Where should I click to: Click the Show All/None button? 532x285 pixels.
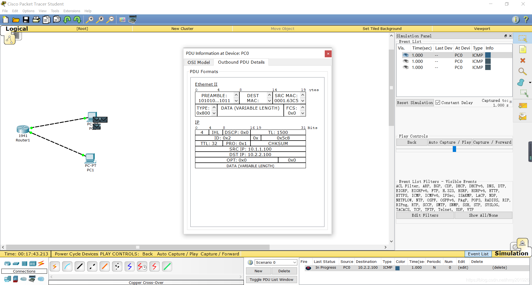tap(483, 215)
